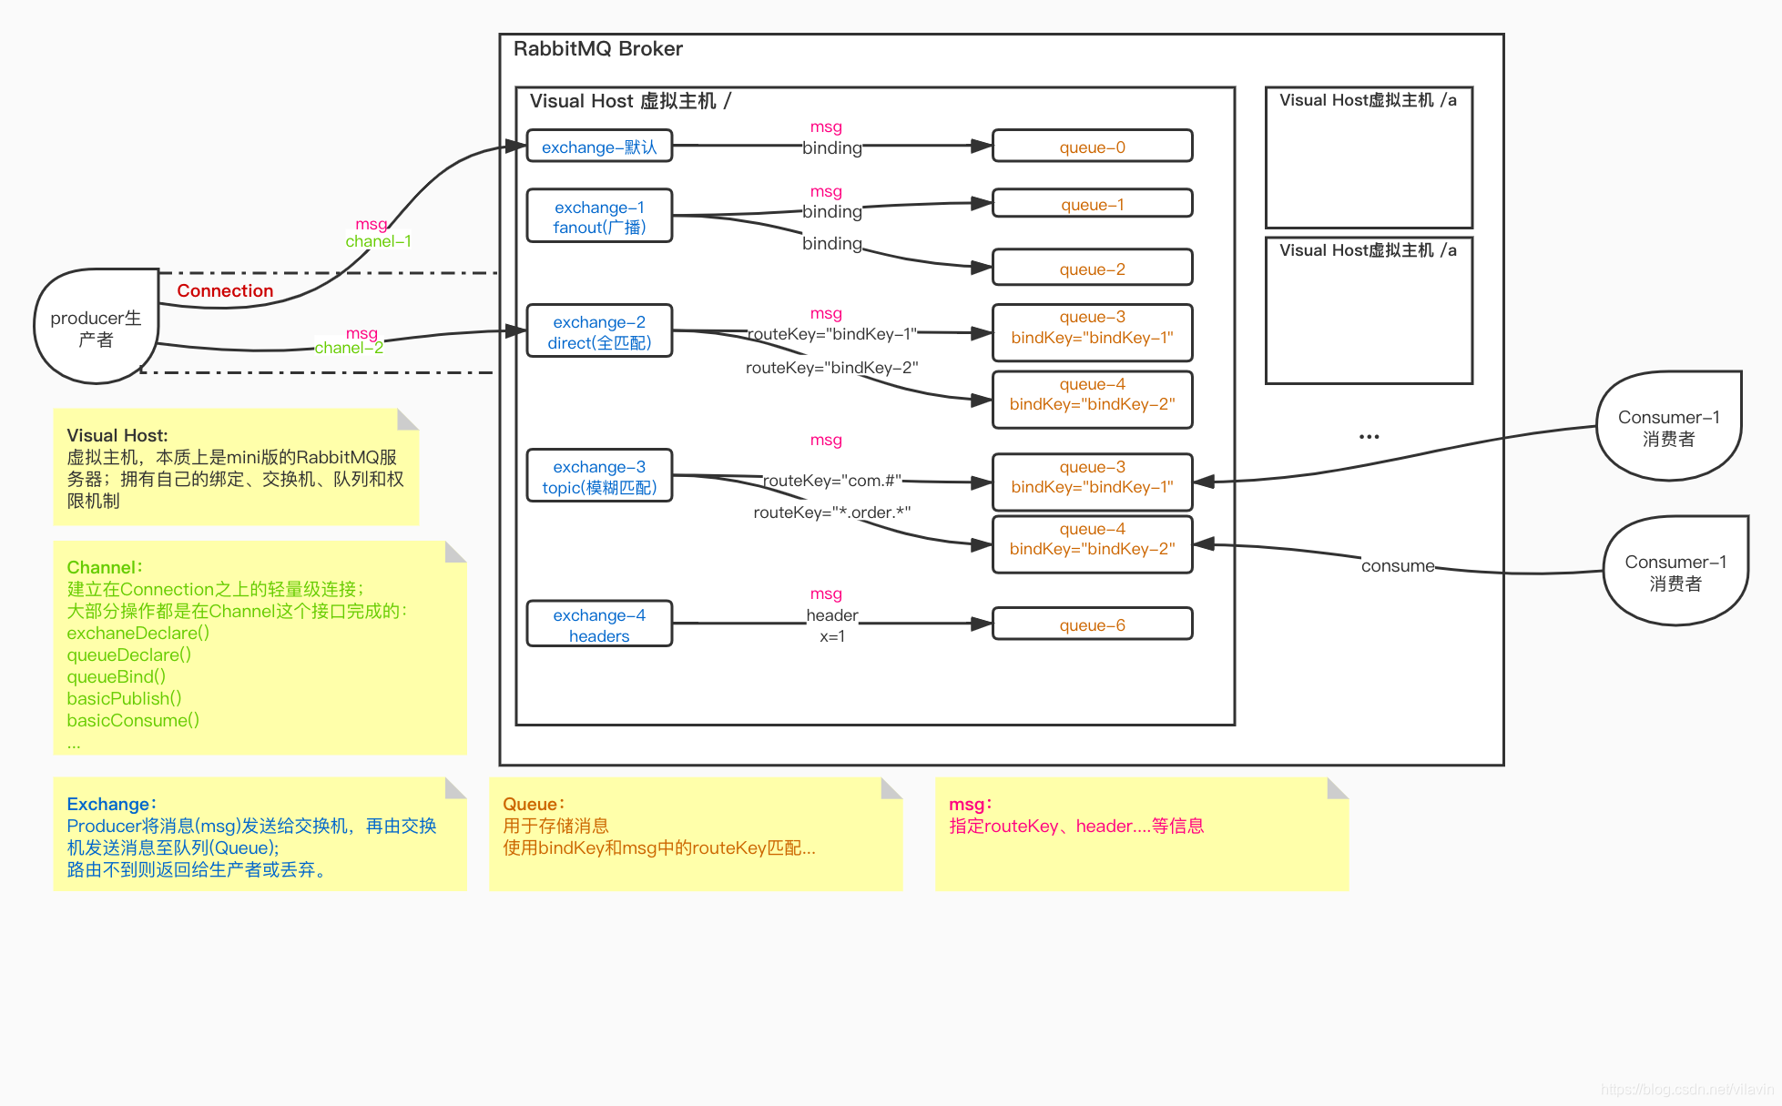Select the binding label leading to queue-1

(831, 211)
